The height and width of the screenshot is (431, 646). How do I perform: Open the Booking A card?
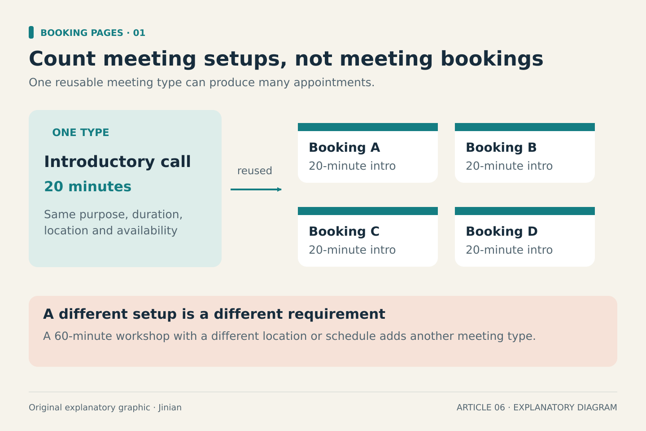(368, 153)
